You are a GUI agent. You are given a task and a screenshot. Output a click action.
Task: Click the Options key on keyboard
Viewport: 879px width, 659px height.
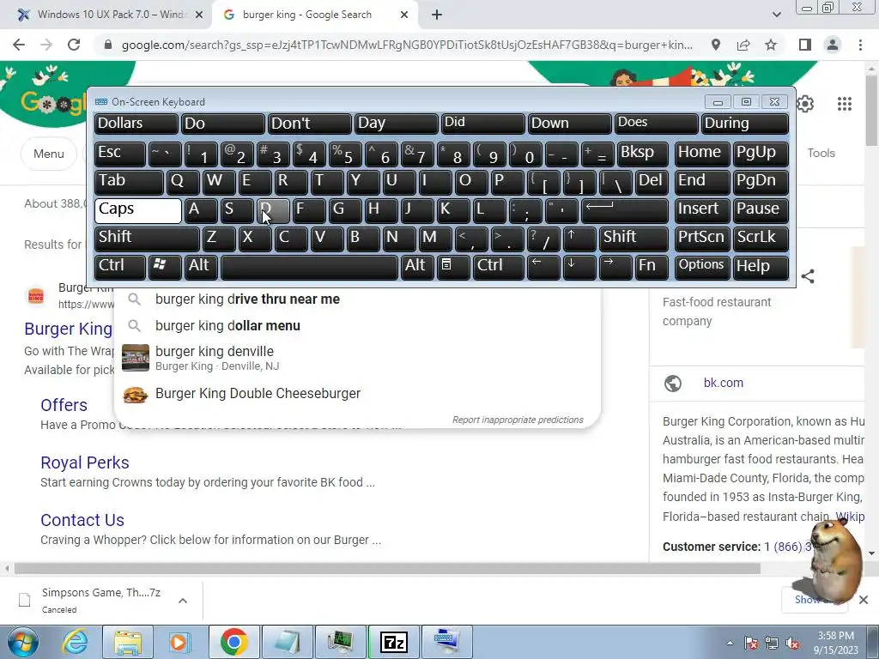[x=702, y=267]
